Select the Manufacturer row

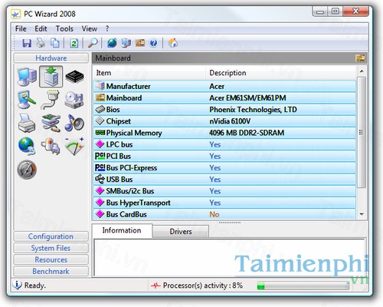click(x=224, y=86)
